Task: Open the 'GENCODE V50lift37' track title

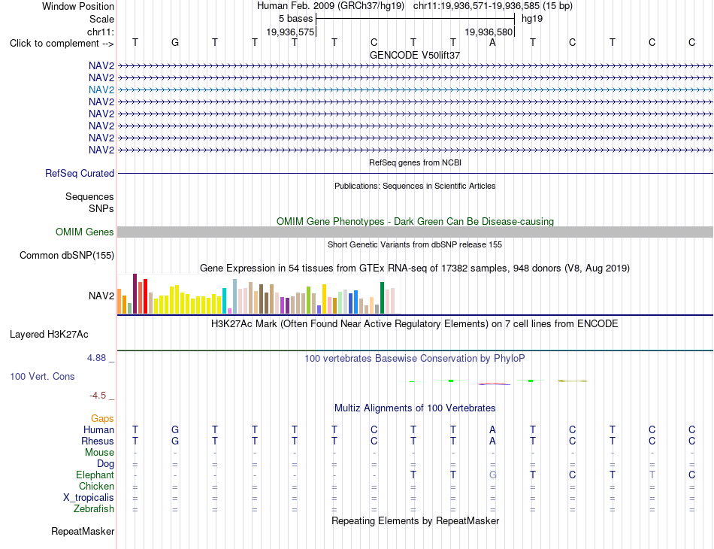Action: pos(415,55)
